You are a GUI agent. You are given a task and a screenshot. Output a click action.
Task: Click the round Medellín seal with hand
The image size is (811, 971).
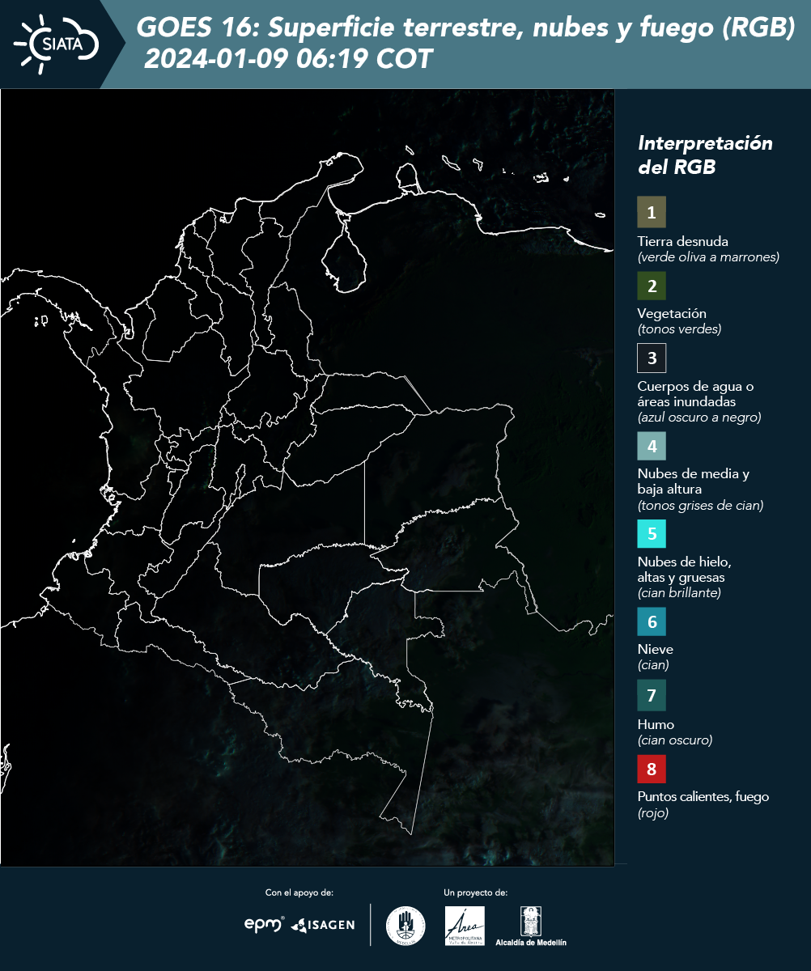coord(405,926)
